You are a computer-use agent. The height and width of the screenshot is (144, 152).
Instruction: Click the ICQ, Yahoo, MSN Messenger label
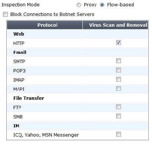46,135
